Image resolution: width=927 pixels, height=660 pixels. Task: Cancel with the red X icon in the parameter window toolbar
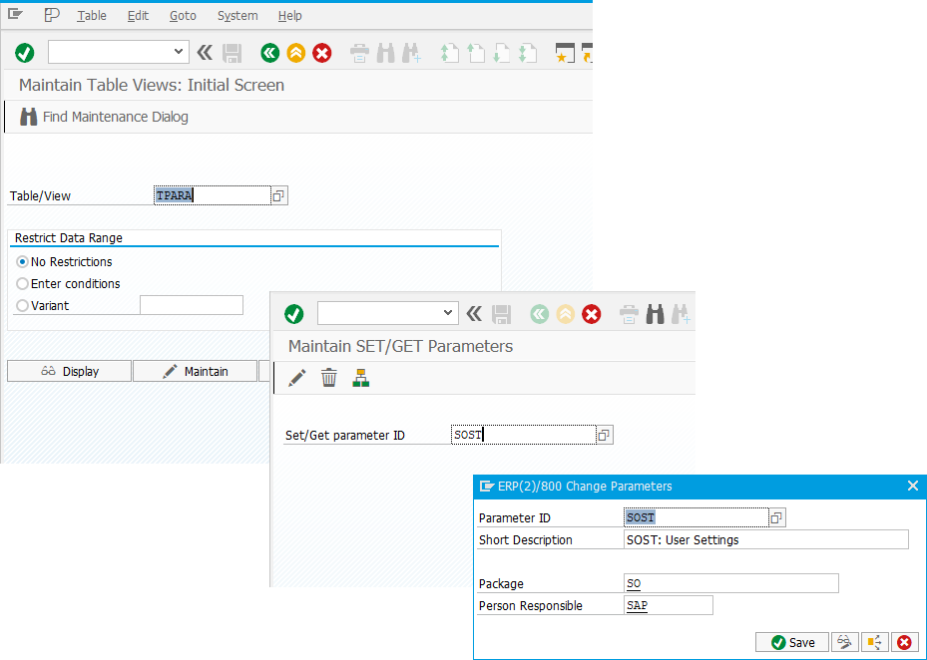click(592, 313)
